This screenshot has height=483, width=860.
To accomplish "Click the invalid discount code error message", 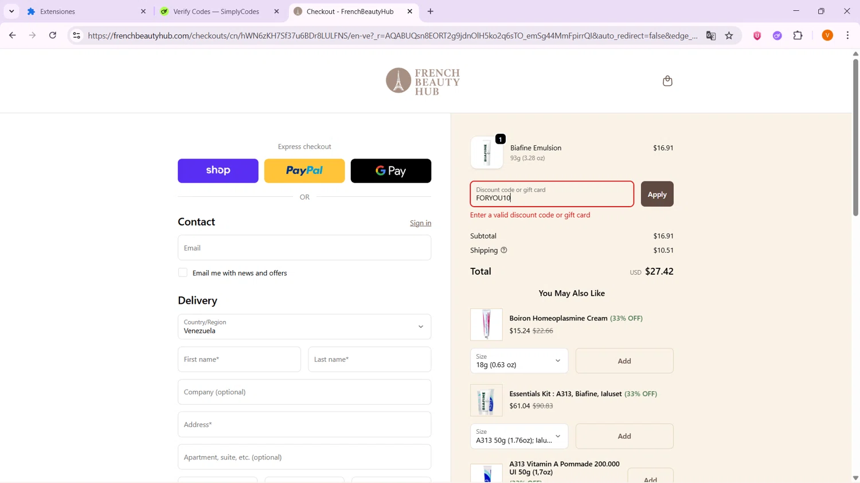I will tap(530, 215).
